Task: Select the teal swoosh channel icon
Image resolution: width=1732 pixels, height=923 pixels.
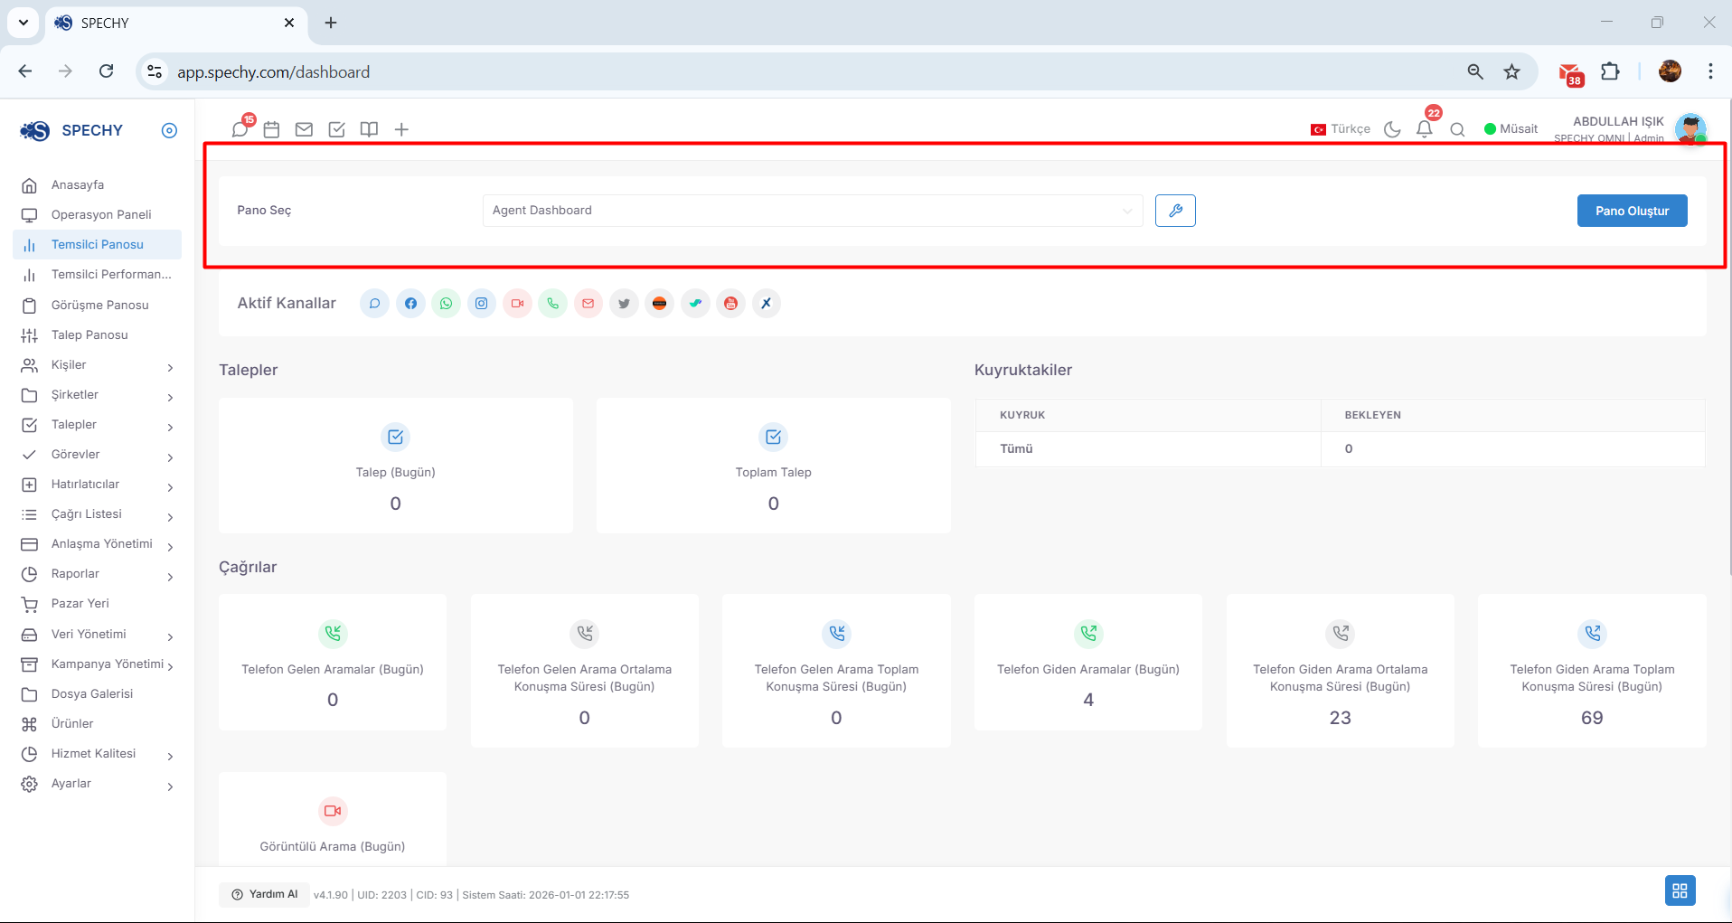Action: (695, 303)
